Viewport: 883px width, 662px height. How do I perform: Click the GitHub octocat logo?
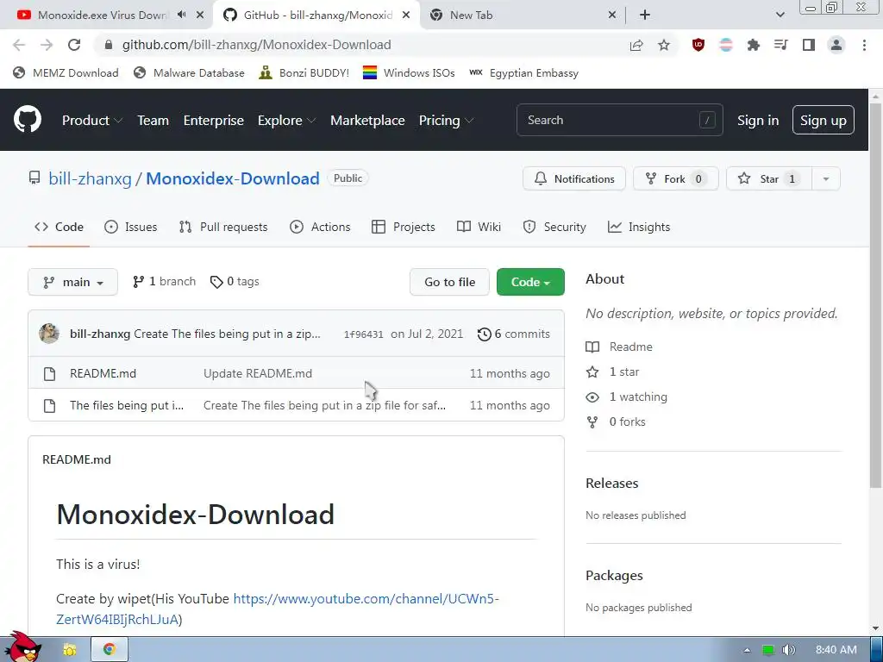[28, 119]
